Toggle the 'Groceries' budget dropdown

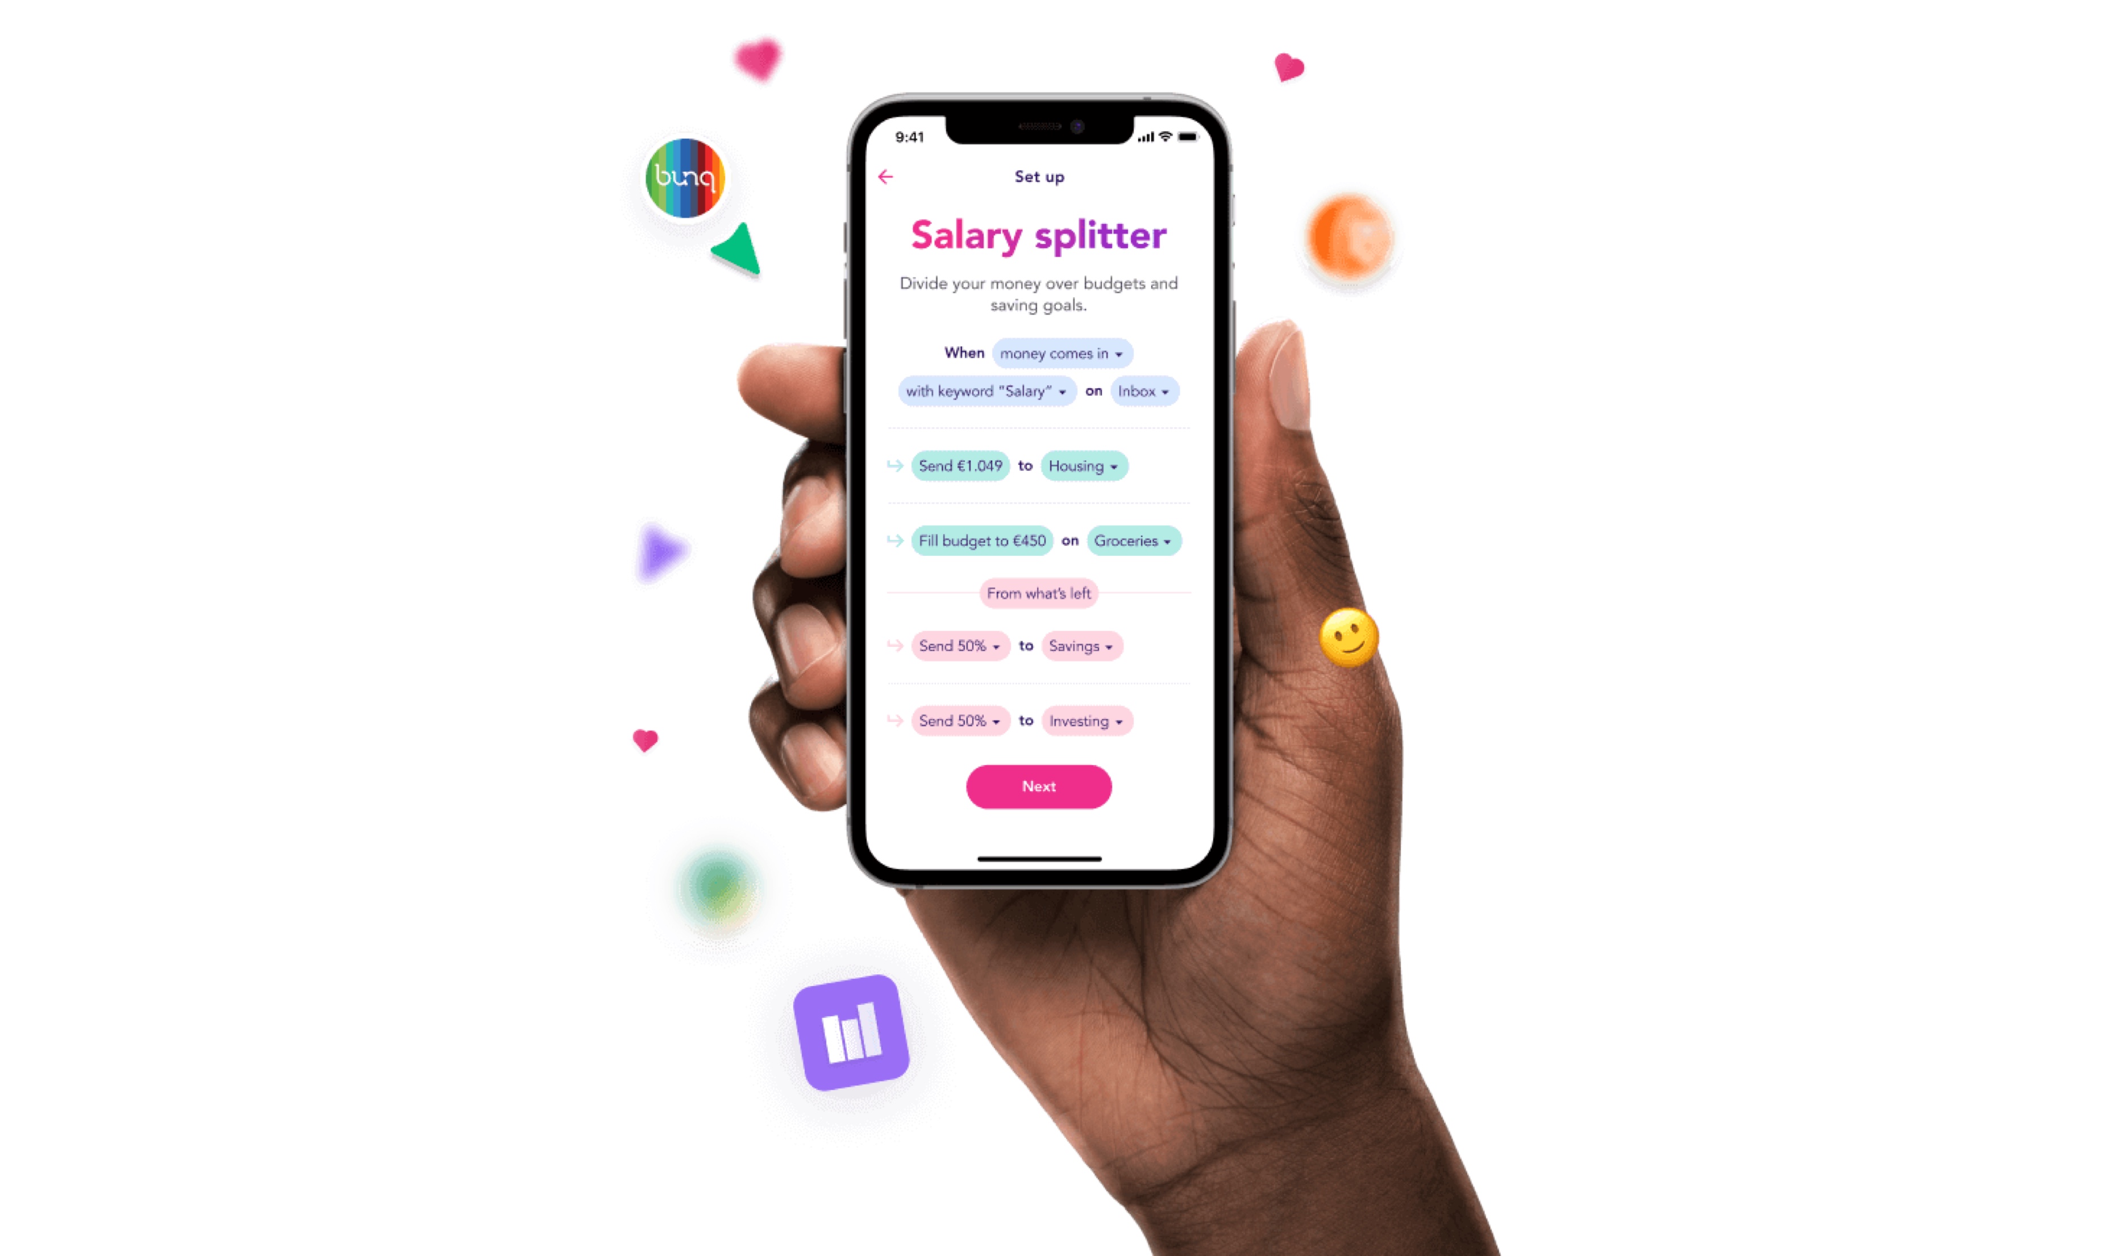(1127, 541)
